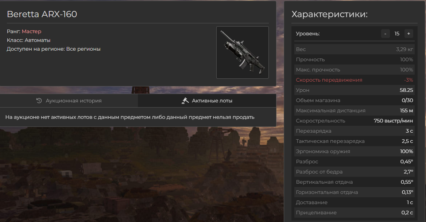The width and height of the screenshot is (426, 222).
Task: Click the Эргономика оружия stat label
Action: (x=323, y=151)
